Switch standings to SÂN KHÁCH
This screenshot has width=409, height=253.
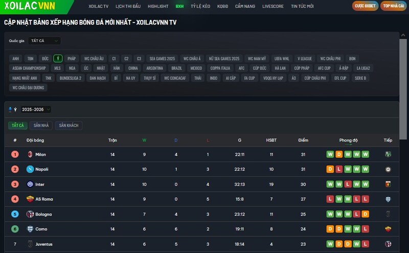point(69,125)
